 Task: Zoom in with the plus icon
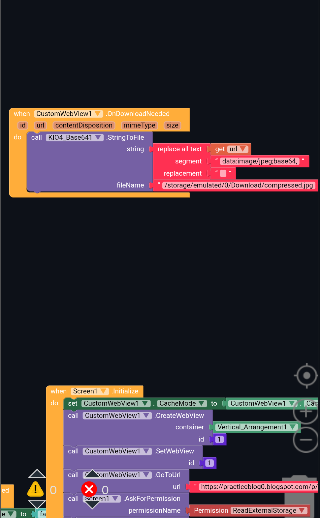[x=306, y=411]
